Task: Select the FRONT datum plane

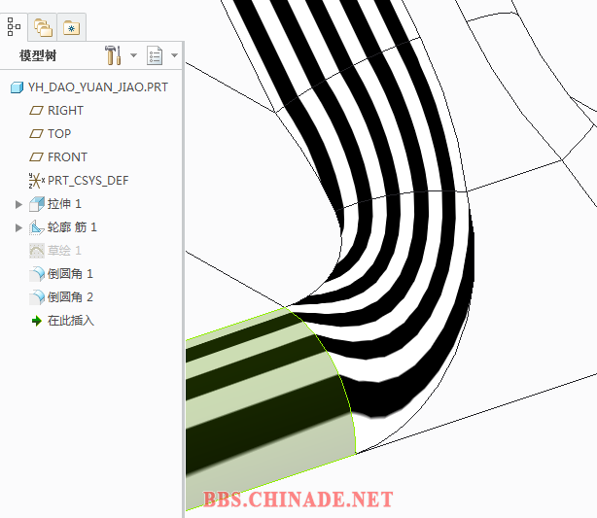Action: click(x=67, y=156)
